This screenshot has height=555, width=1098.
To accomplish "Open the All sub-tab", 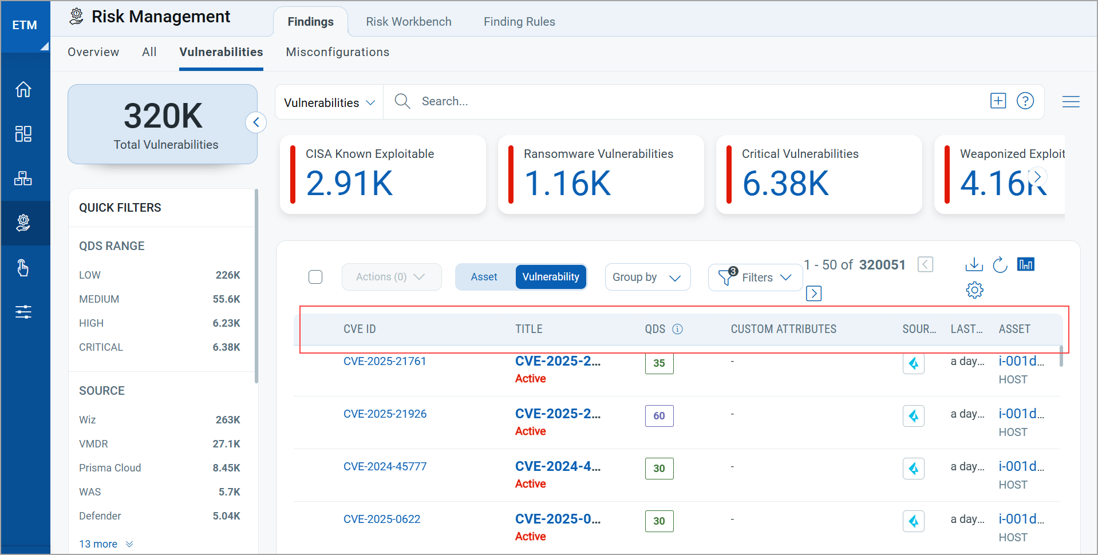I will pos(149,52).
